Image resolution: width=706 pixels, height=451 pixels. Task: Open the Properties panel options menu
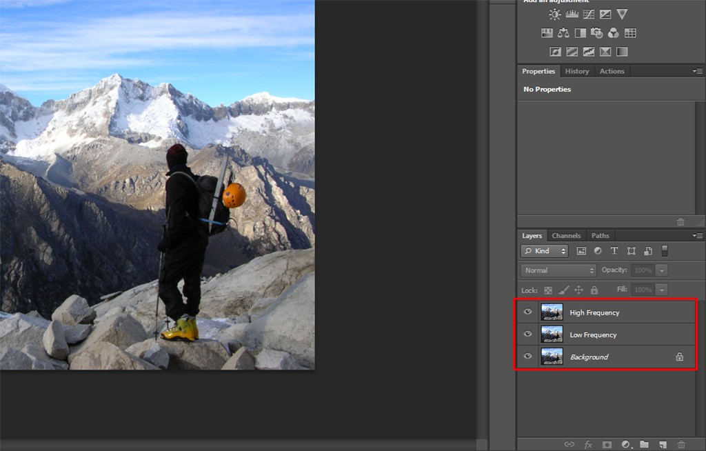click(698, 71)
